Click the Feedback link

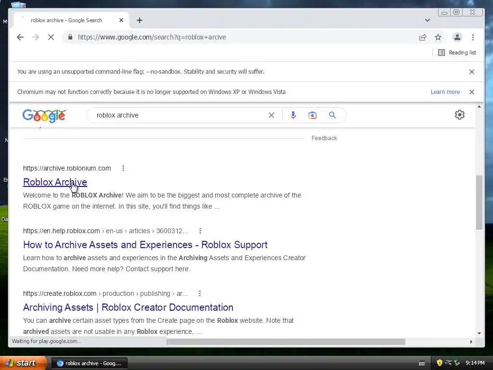click(x=324, y=138)
